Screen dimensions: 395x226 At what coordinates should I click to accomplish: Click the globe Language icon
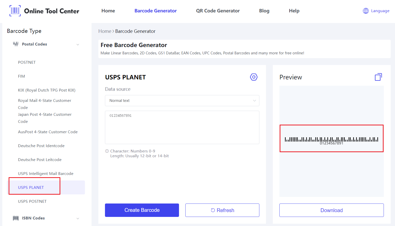[366, 11]
